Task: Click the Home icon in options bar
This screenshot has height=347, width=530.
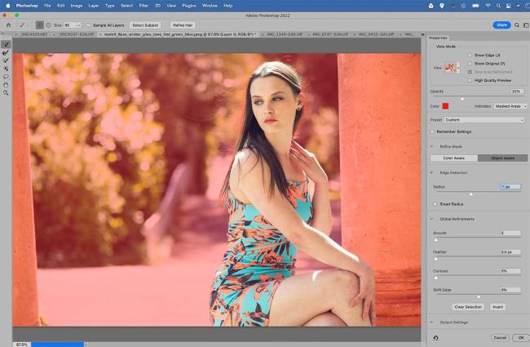Action: (8, 25)
